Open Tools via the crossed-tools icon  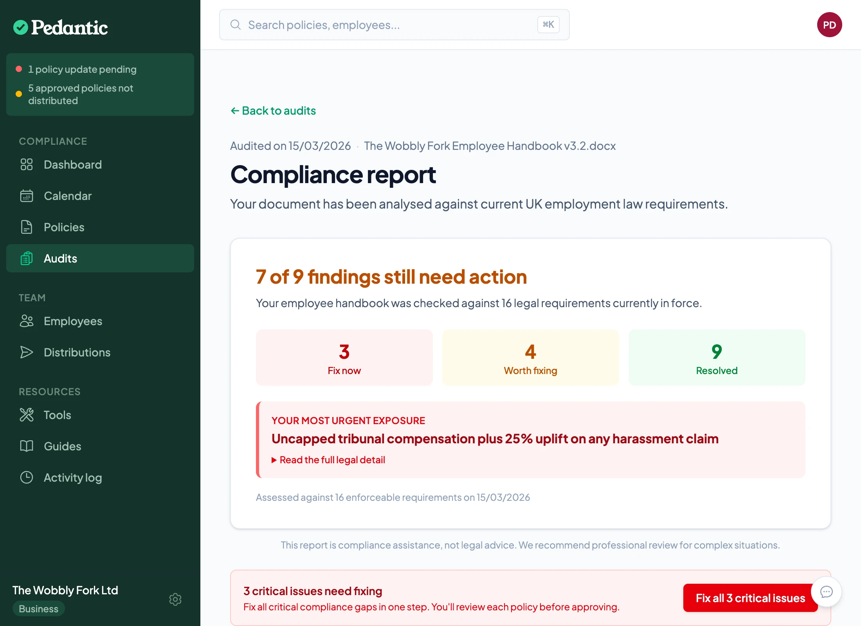(26, 415)
